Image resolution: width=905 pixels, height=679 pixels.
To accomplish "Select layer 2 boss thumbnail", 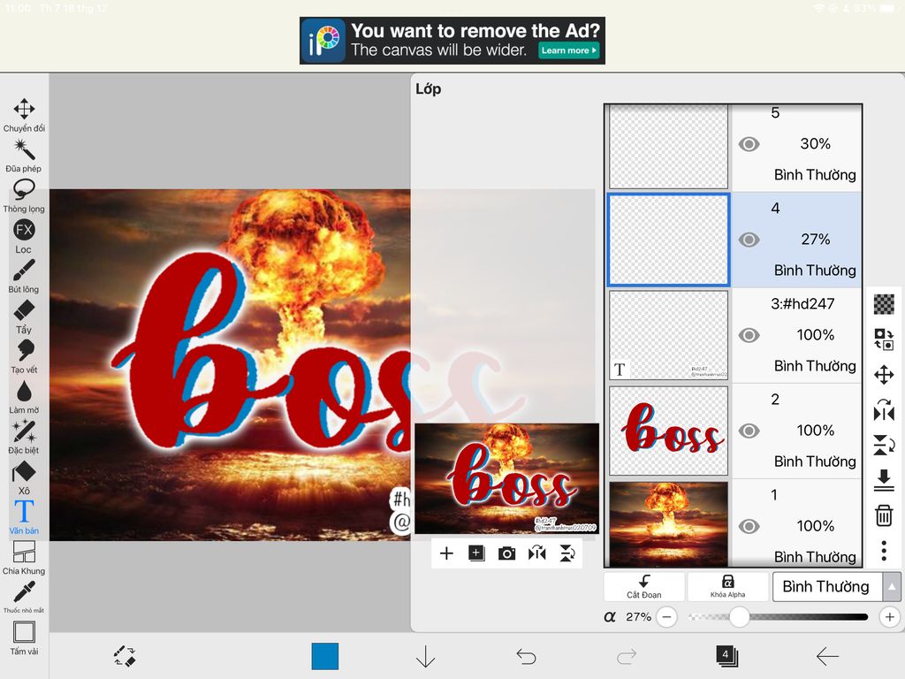I will click(x=668, y=431).
